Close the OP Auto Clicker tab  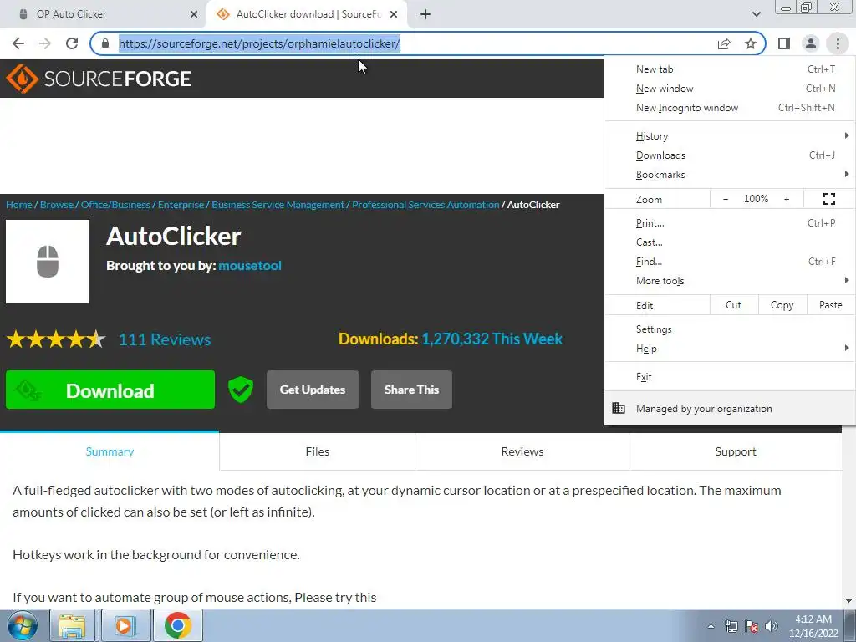pos(194,14)
